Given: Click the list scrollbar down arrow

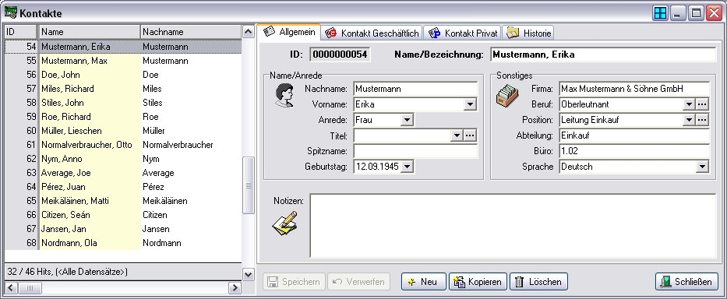Looking at the screenshot, I should point(249,274).
